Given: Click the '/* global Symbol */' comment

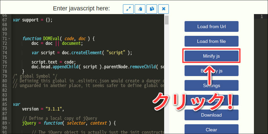Looking at the screenshot, I should (x=35, y=76).
